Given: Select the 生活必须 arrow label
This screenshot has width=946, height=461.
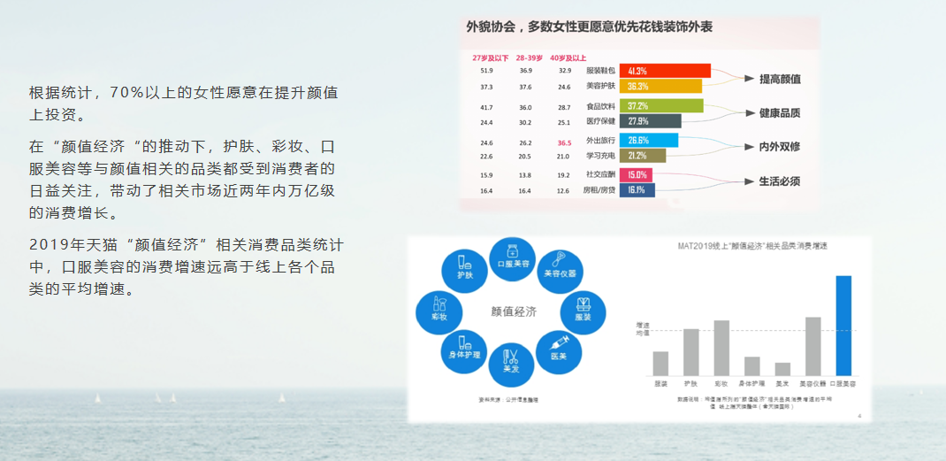Looking at the screenshot, I should point(780,181).
